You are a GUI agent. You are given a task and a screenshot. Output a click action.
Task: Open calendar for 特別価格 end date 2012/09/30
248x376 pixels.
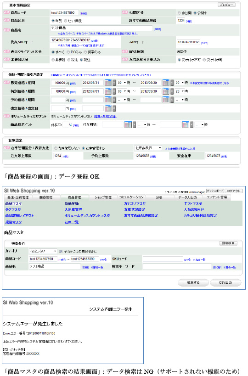point(166,91)
